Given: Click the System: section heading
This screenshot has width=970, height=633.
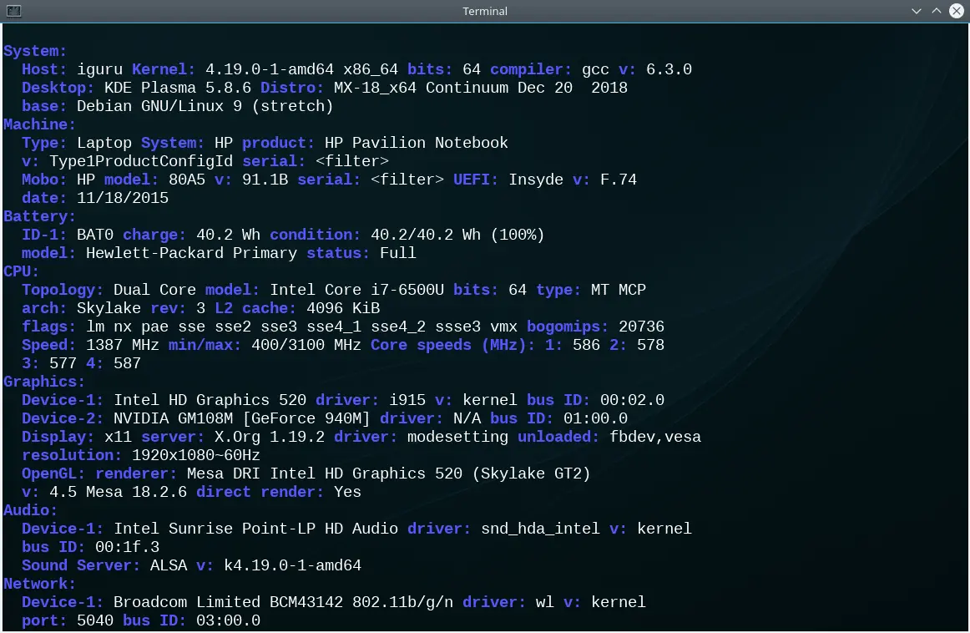Looking at the screenshot, I should tap(35, 51).
